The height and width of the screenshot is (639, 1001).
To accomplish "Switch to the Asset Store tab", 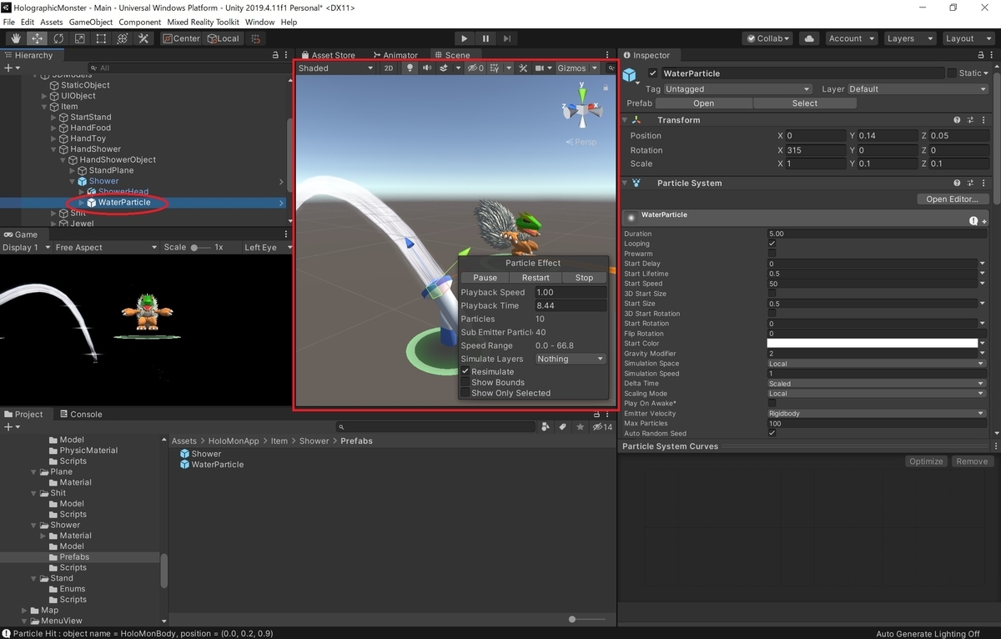I will pyautogui.click(x=328, y=55).
